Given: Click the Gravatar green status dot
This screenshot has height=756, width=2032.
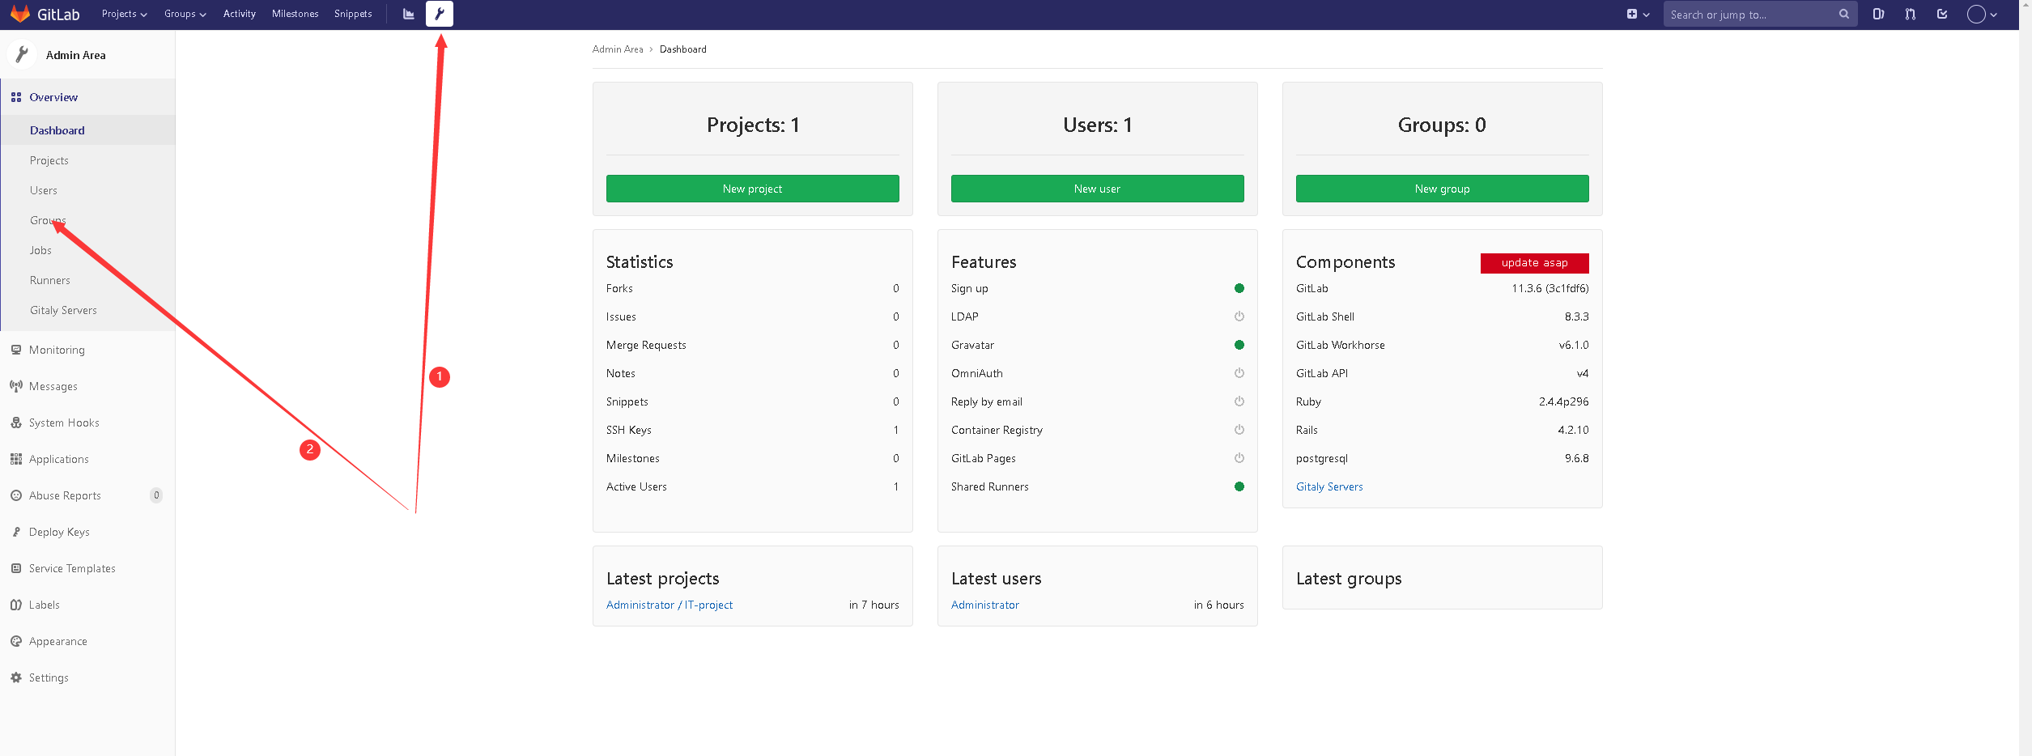Looking at the screenshot, I should (x=1239, y=345).
